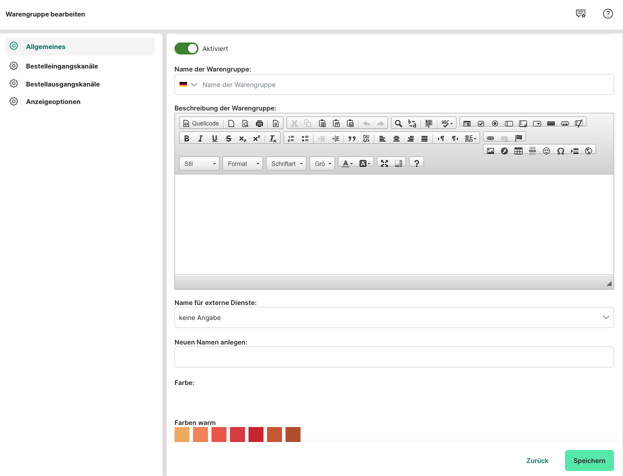Pick the first light orange warm color swatch

coord(182,434)
